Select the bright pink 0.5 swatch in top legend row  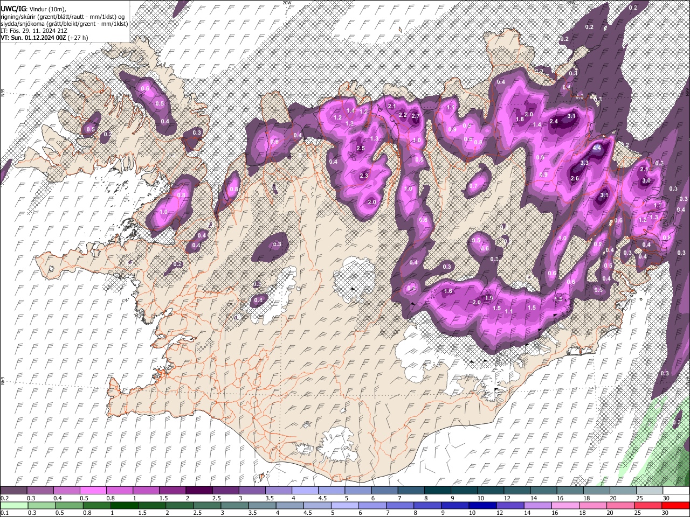click(x=93, y=490)
